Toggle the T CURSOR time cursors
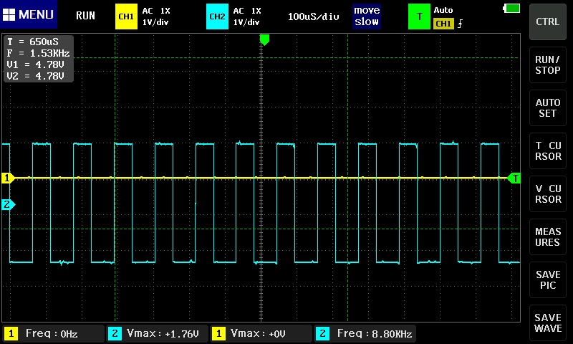The image size is (573, 344). point(548,150)
